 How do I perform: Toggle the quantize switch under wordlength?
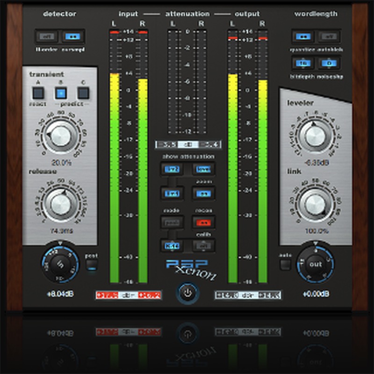pos(303,36)
